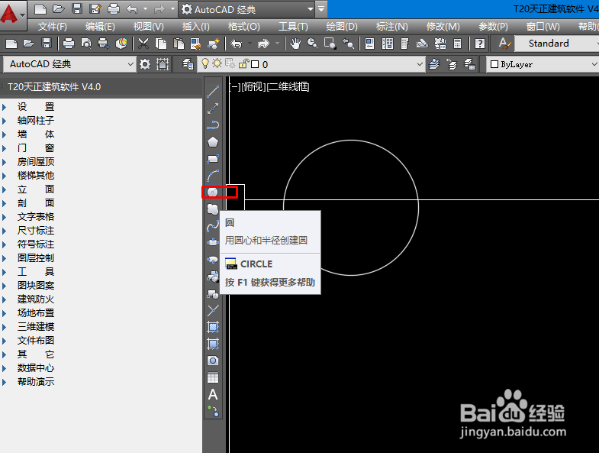
Task: Click the ByLayer color swatch box
Action: point(494,64)
